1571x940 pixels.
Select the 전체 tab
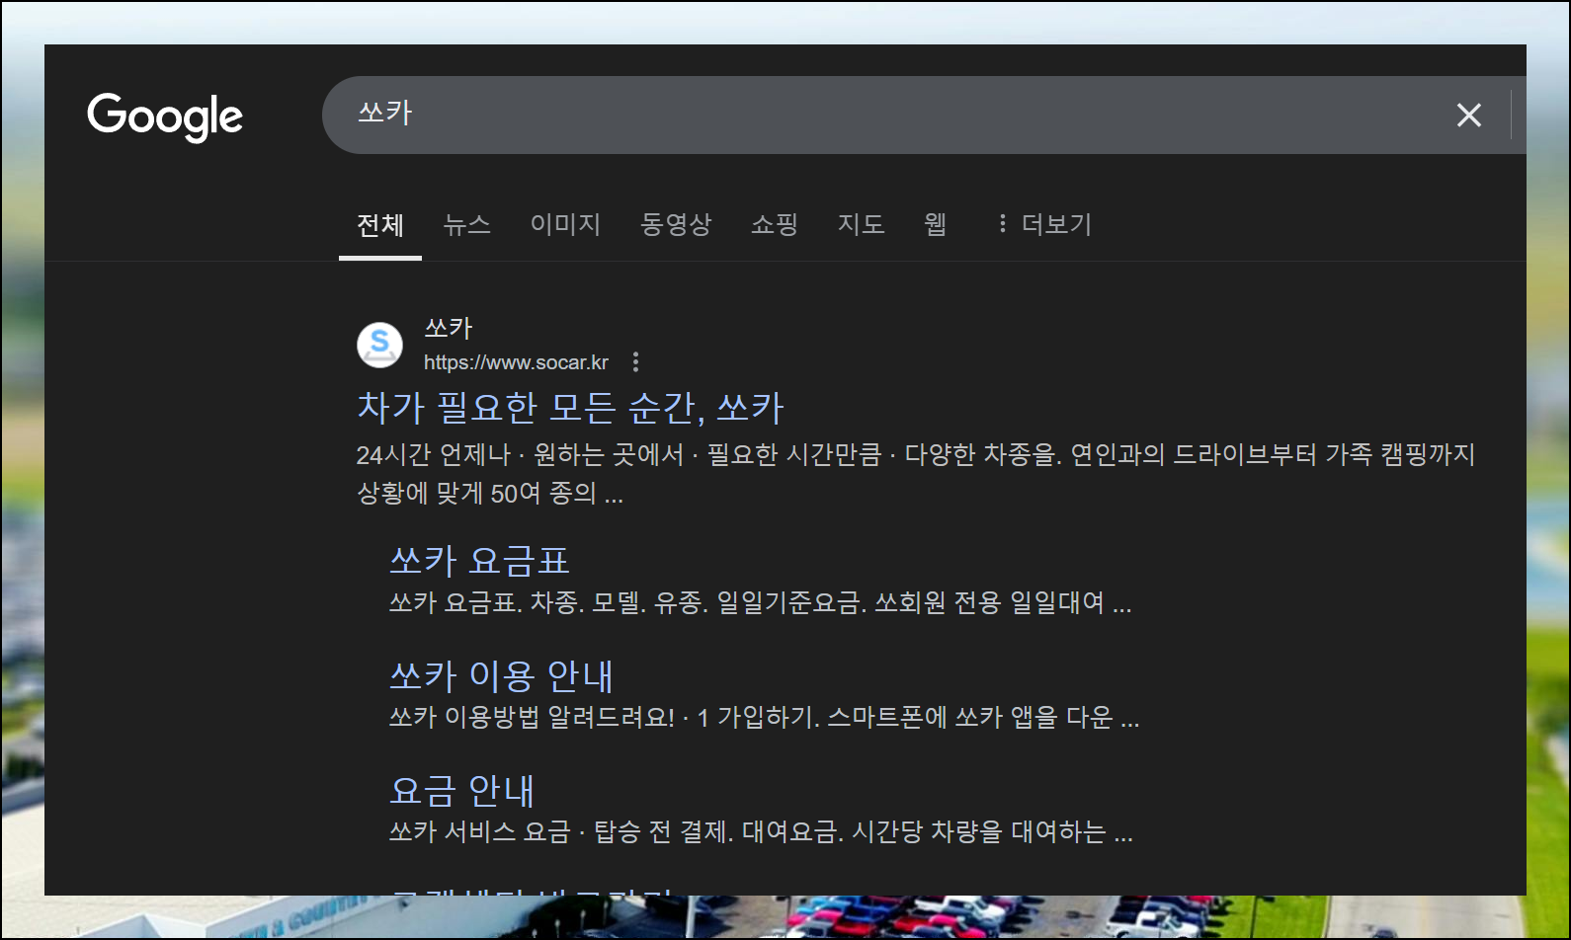click(380, 225)
